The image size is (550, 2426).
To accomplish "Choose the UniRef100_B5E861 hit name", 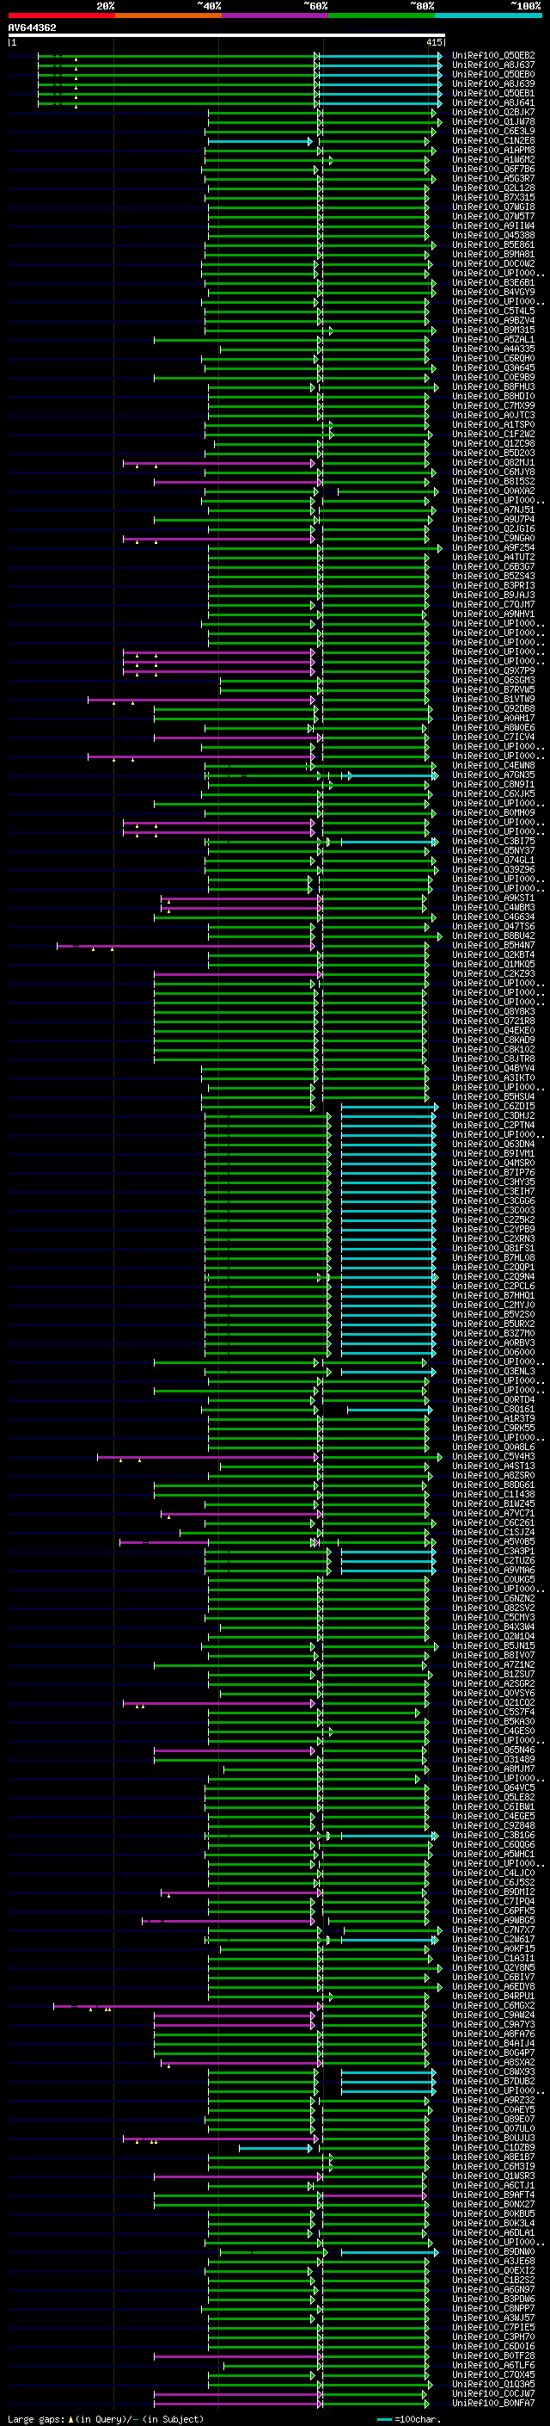I will click(x=493, y=245).
